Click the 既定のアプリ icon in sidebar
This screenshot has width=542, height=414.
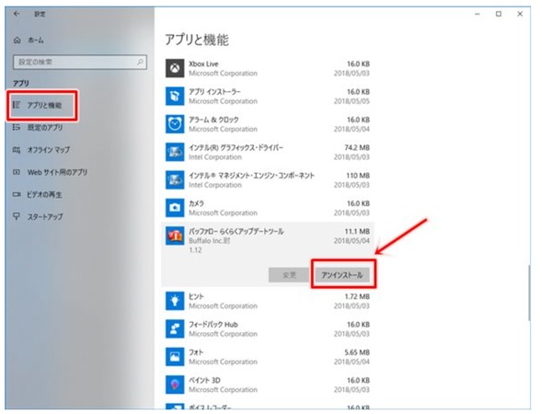[x=17, y=128]
